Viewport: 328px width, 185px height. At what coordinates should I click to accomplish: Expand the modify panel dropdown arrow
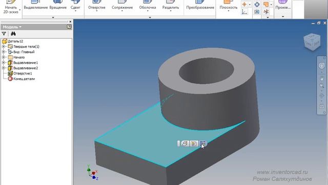point(150,17)
